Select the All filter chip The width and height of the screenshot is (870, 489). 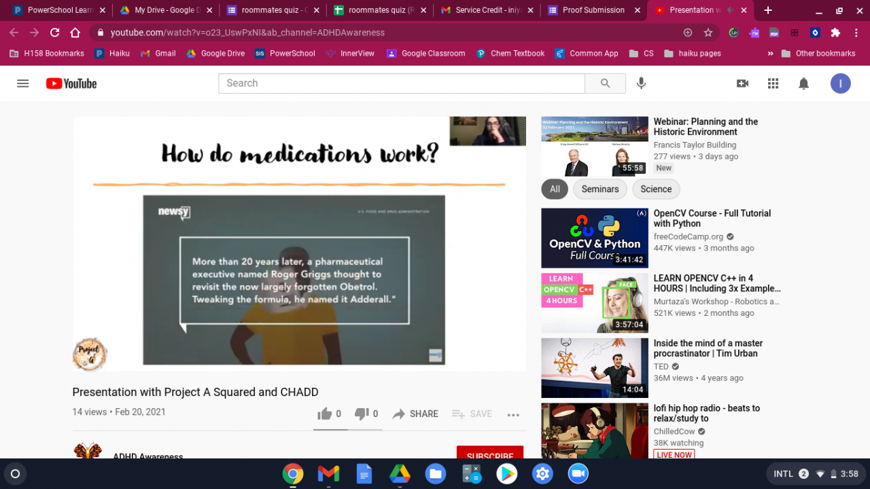tap(555, 189)
